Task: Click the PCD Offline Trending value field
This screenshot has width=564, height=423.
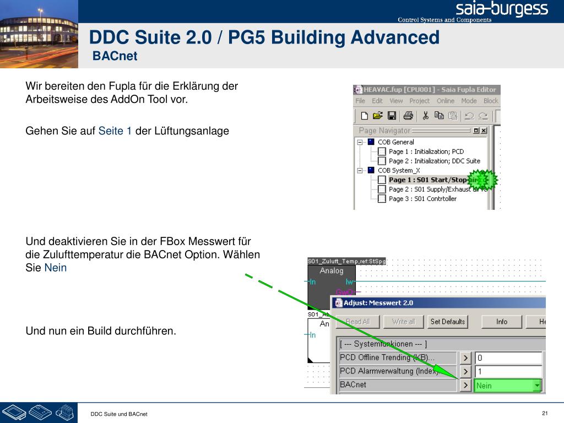Action: pyautogui.click(x=508, y=358)
